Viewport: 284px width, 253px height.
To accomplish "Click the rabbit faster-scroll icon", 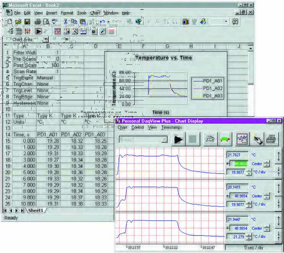I will coord(210,139).
